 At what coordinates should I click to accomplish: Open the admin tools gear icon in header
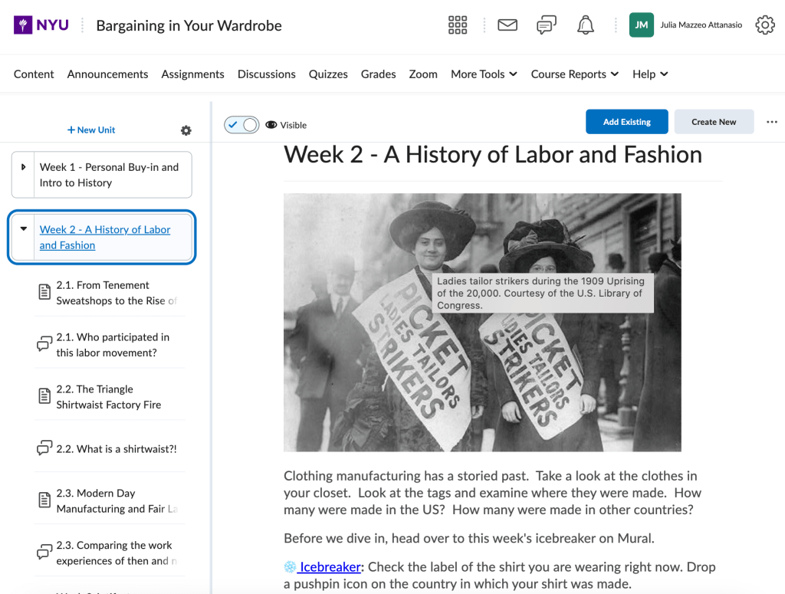pos(764,25)
